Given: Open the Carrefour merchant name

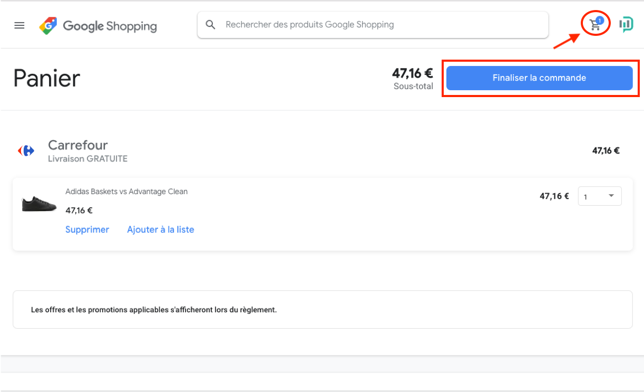Looking at the screenshot, I should pyautogui.click(x=78, y=145).
